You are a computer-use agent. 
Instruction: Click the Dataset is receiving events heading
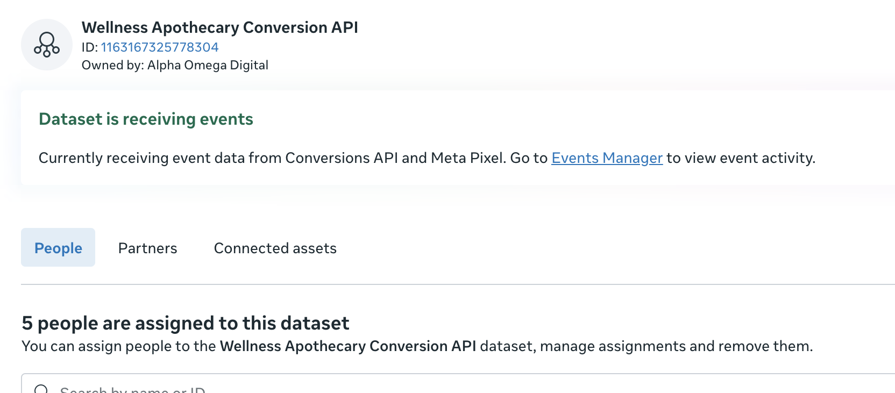point(146,119)
